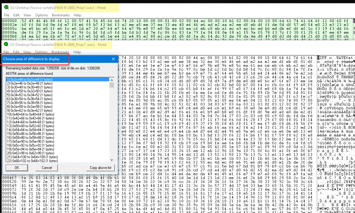The height and width of the screenshot is (213, 355).
Task: Select difference 16) 0x58=88 to 0x58=88
Action: 58,138
